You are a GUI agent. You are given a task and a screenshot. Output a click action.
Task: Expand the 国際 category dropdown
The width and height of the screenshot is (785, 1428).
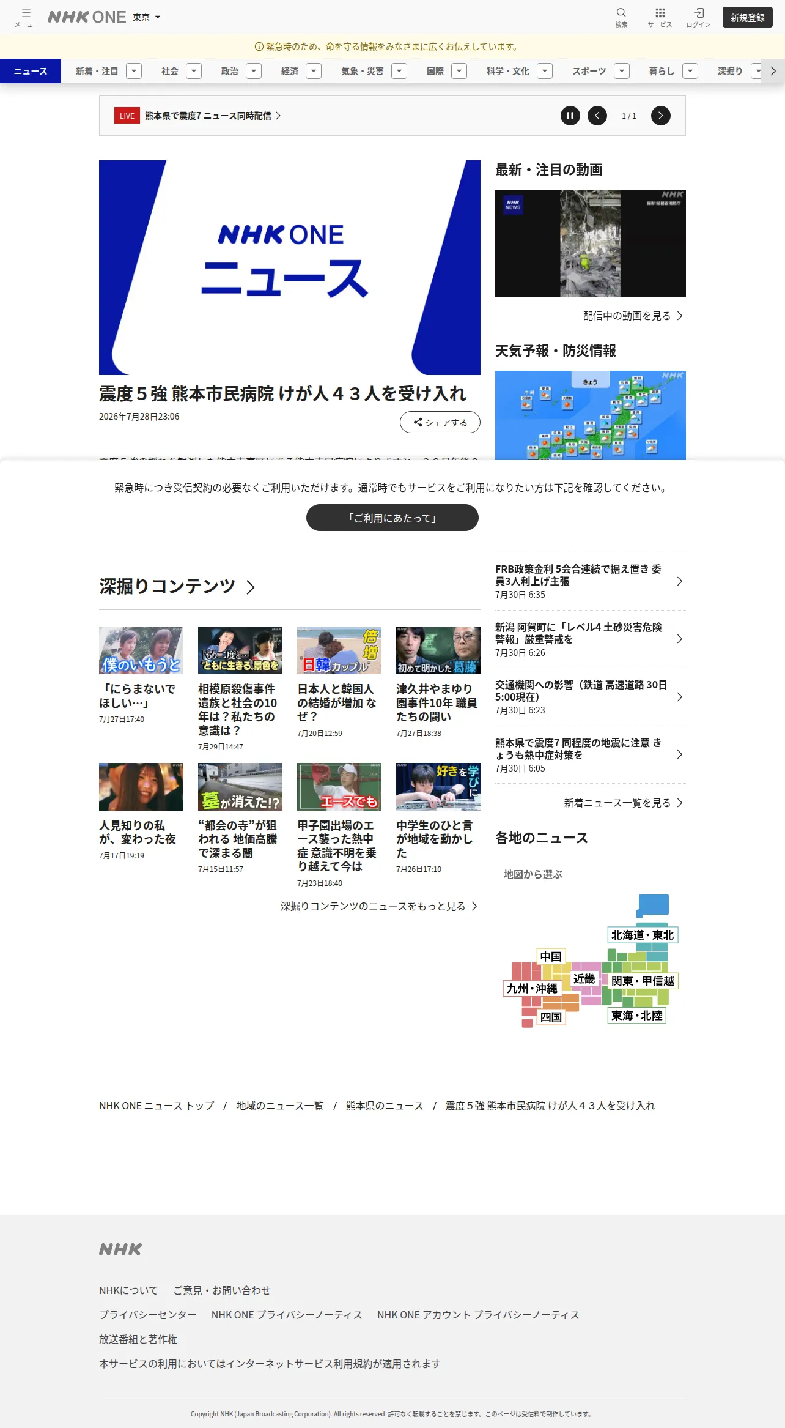[459, 71]
